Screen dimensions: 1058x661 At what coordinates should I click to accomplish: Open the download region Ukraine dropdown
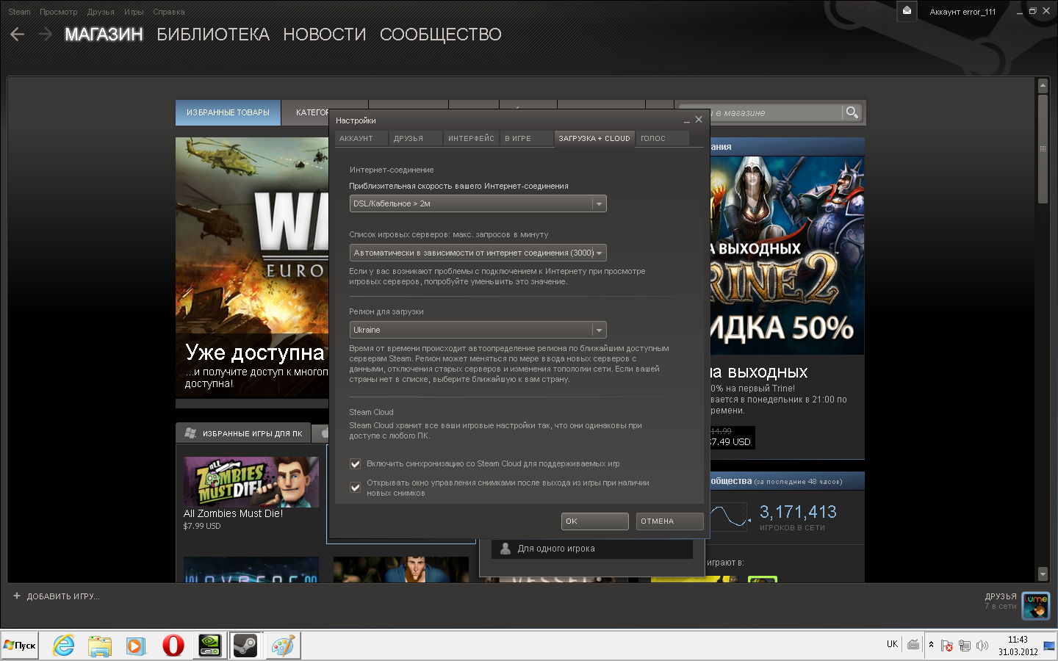478,330
